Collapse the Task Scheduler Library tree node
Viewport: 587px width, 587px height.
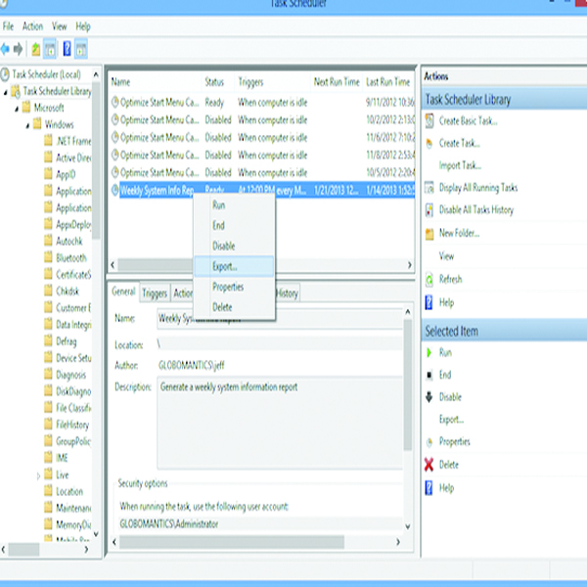[x=5, y=92]
